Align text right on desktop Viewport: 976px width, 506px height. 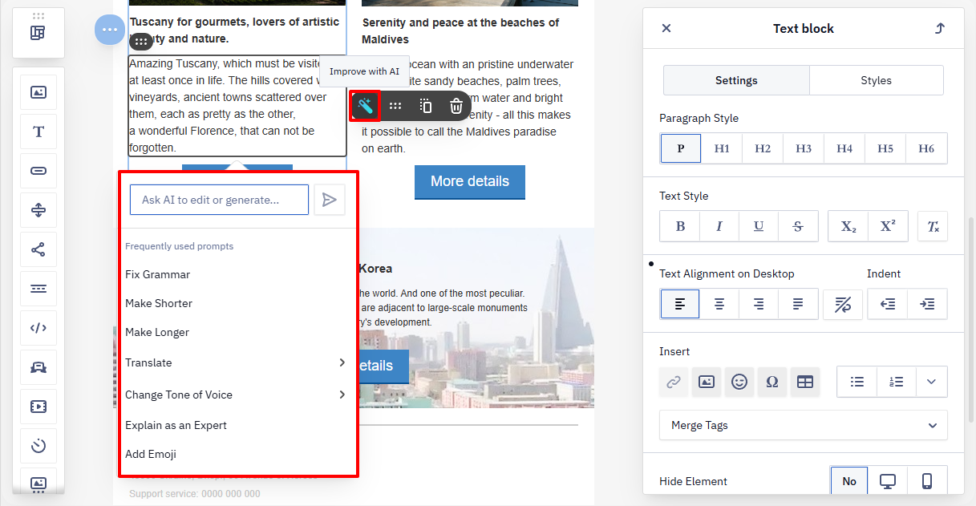point(759,304)
